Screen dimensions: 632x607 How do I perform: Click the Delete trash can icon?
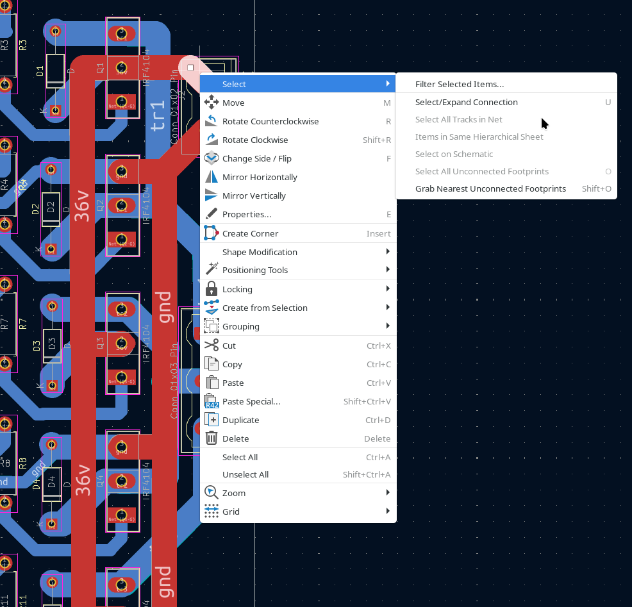(211, 438)
